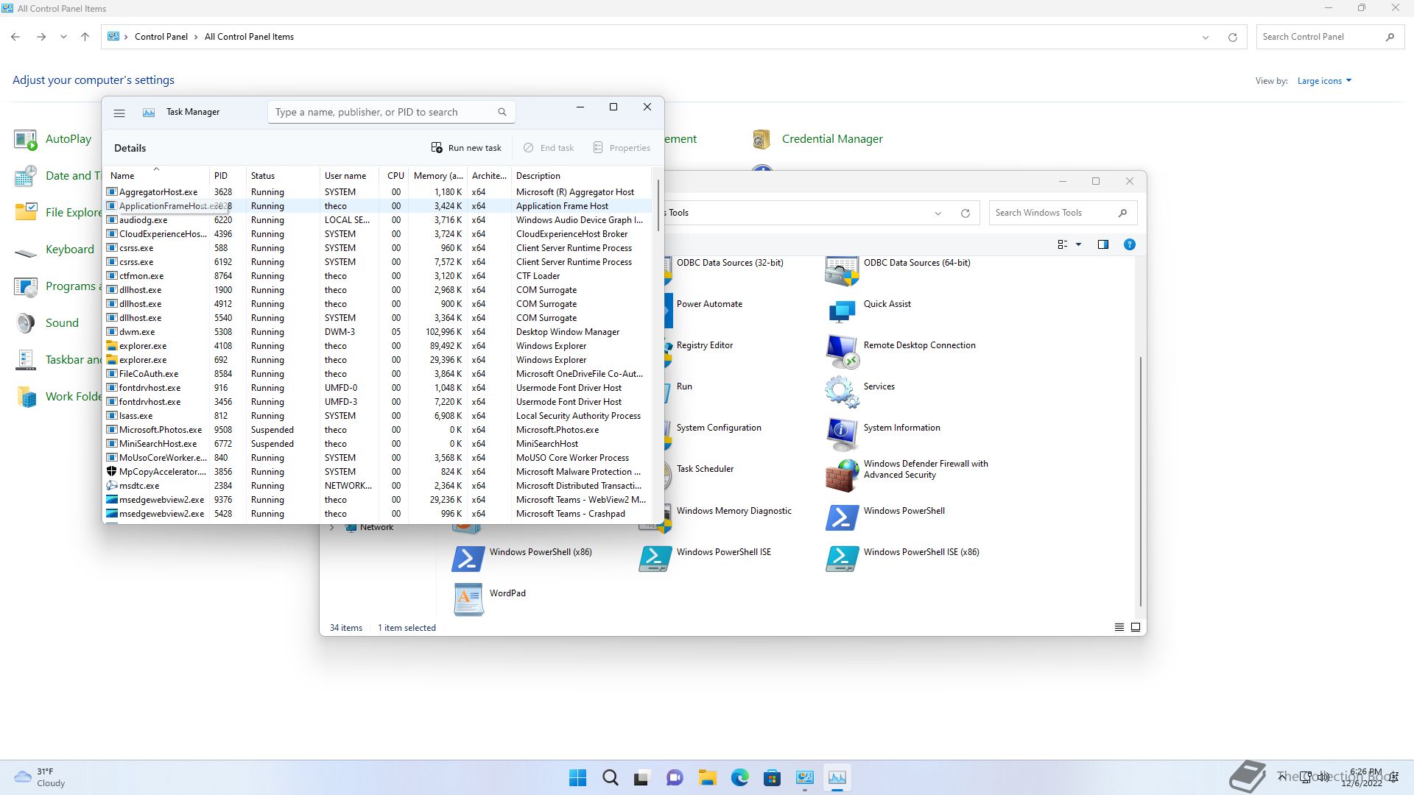Open Power Automate

point(705,311)
